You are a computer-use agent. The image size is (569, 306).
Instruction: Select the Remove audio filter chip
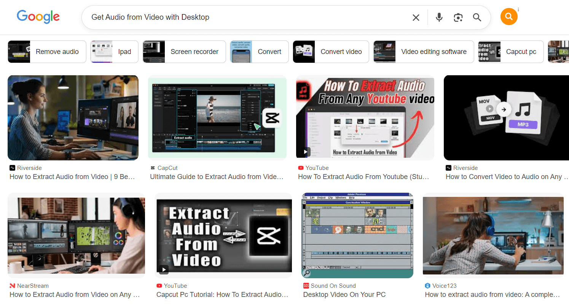pos(46,52)
